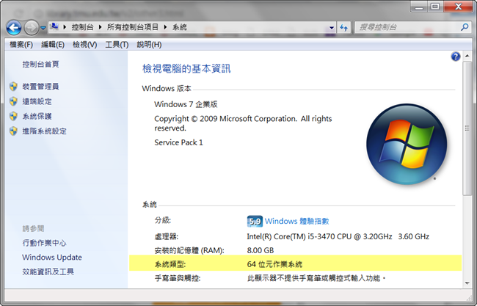This screenshot has width=477, height=306.
Task: Select 控制台 breadcrumb in address bar
Action: tap(82, 27)
